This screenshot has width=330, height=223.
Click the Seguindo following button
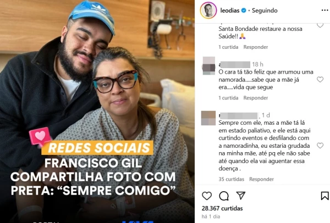click(265, 10)
